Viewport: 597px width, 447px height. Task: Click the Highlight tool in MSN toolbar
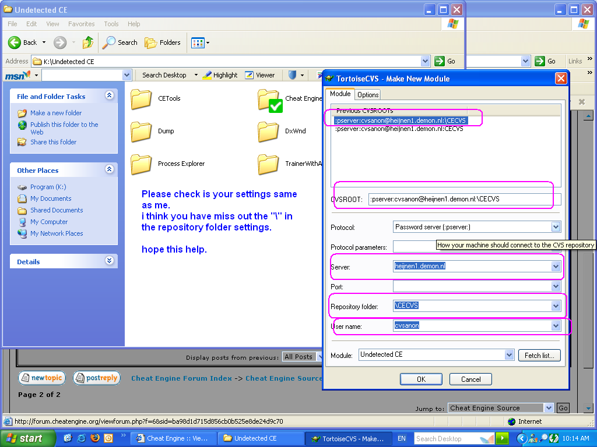pyautogui.click(x=220, y=75)
